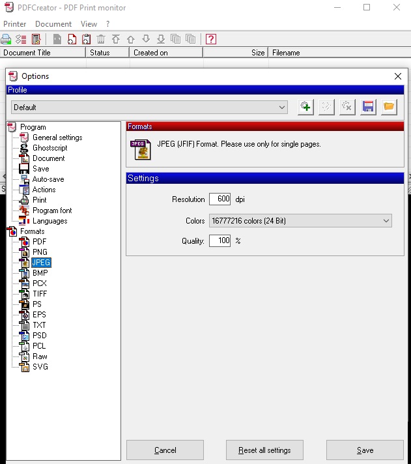Click the yellow folder load profile icon
This screenshot has width=411, height=464.
point(389,107)
